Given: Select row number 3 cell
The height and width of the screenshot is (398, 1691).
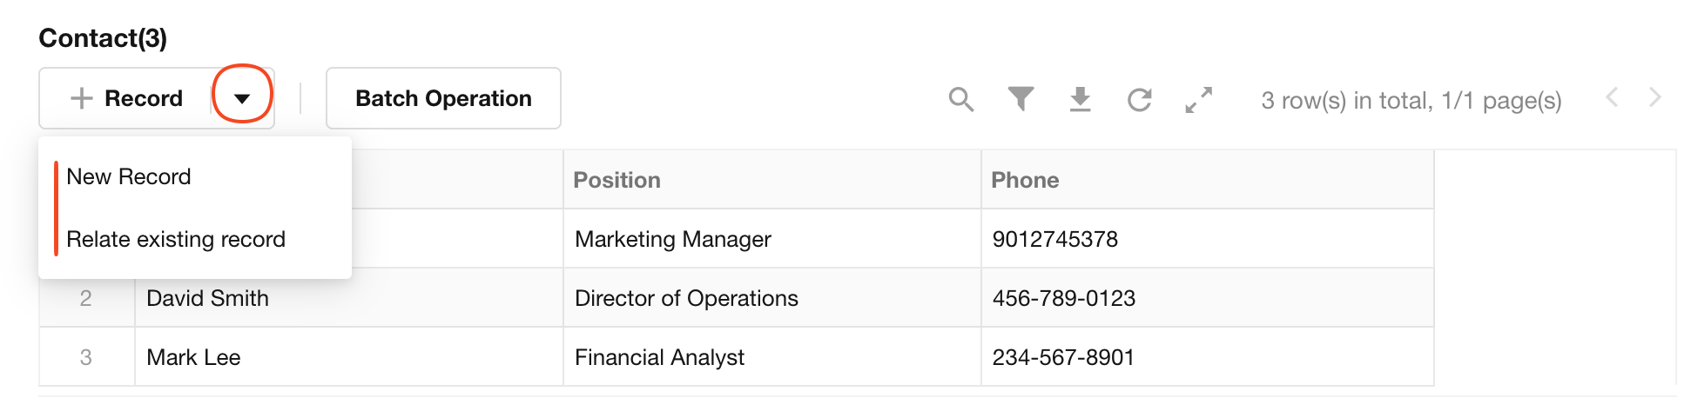Looking at the screenshot, I should tap(85, 357).
